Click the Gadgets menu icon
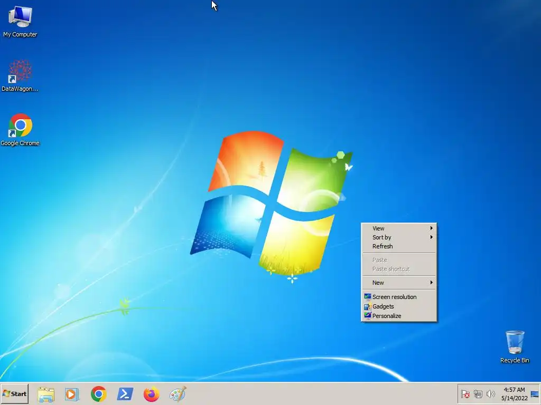 pos(368,306)
